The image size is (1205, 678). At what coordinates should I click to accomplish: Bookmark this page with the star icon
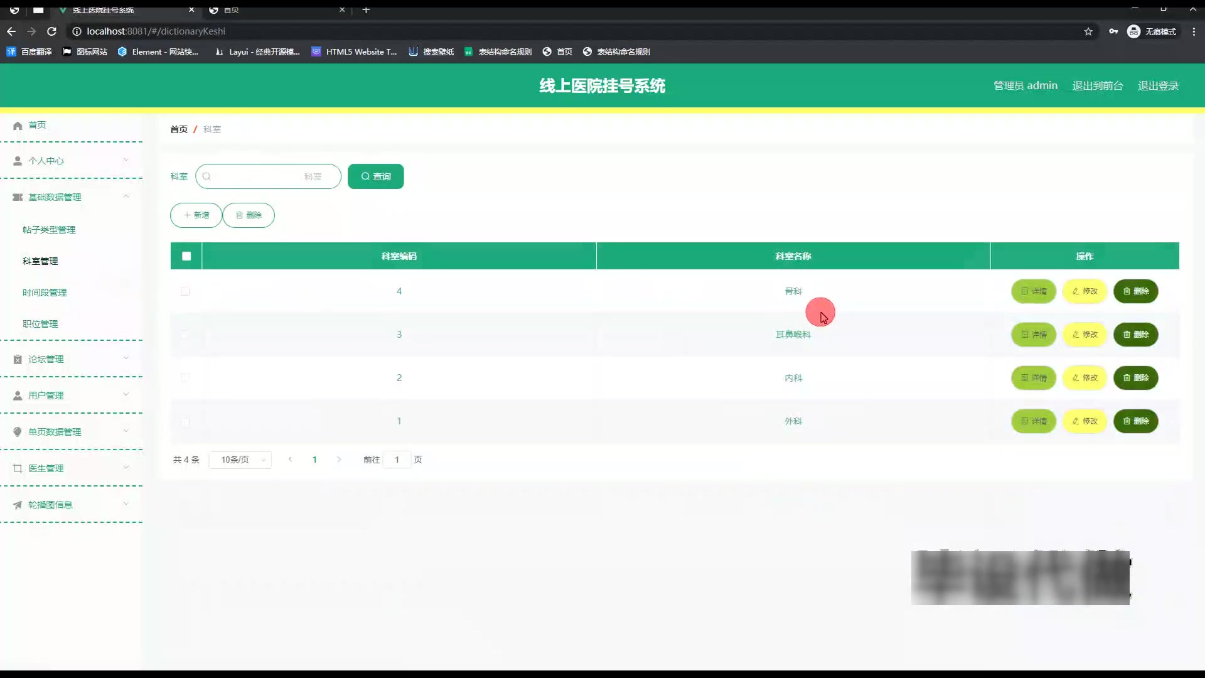coord(1088,31)
